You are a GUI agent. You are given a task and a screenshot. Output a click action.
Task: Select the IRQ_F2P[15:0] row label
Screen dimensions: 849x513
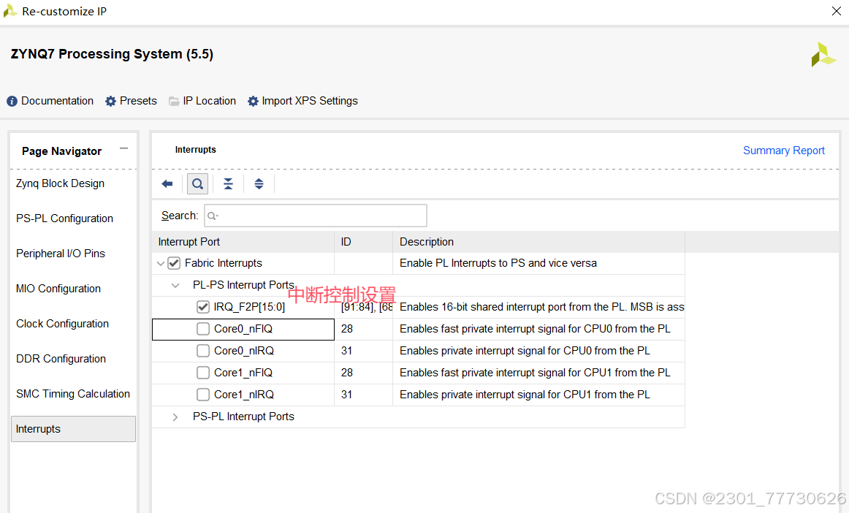pos(249,307)
